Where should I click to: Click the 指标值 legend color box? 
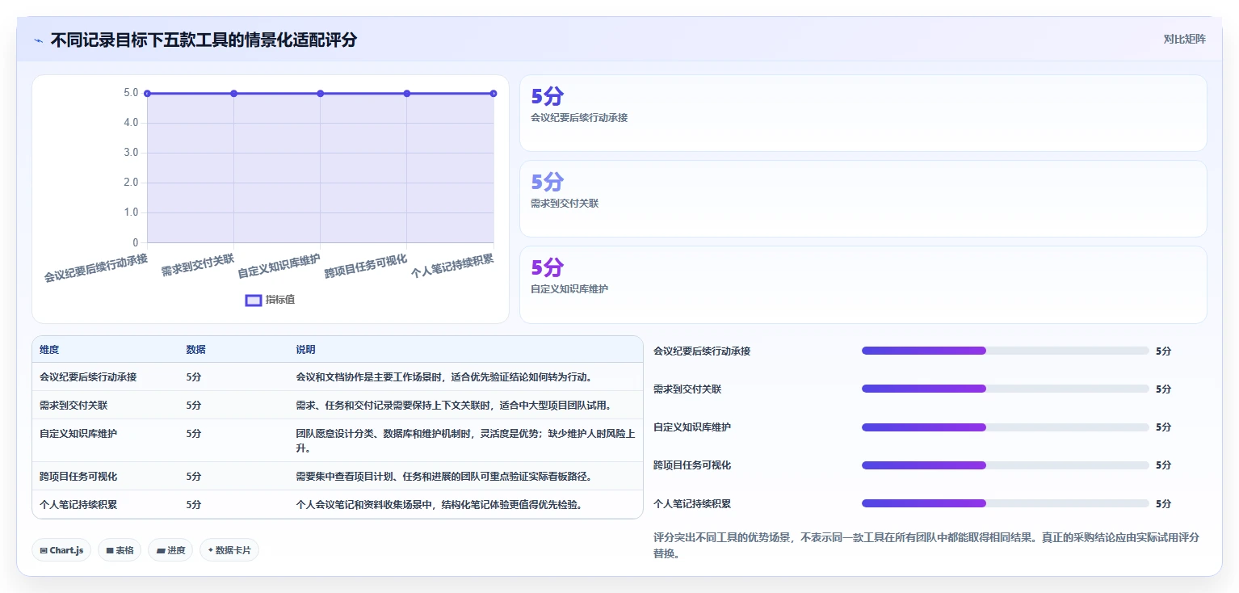point(254,300)
